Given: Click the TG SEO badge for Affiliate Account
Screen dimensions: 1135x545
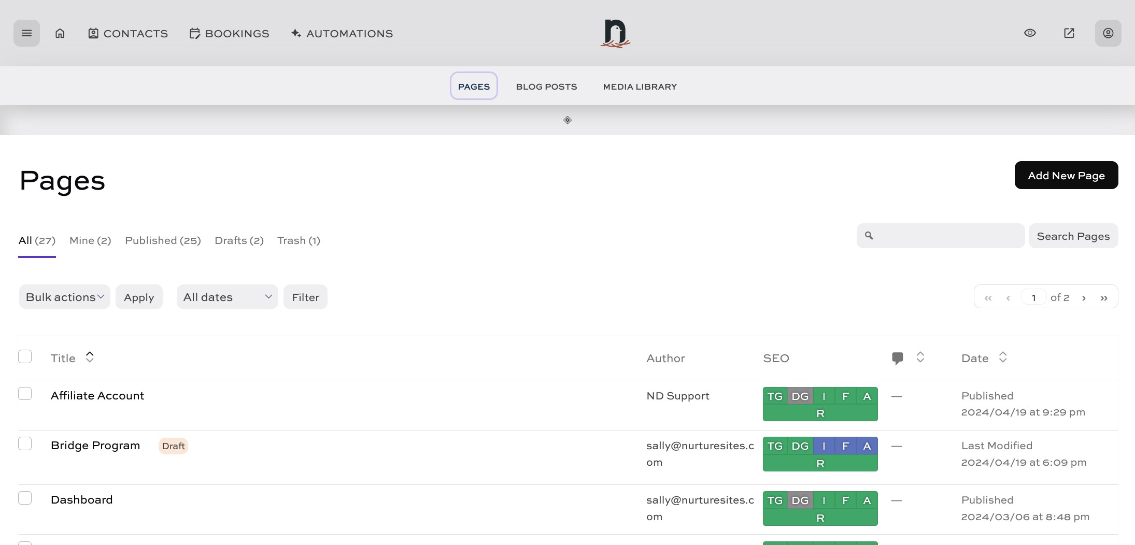Looking at the screenshot, I should tap(775, 396).
